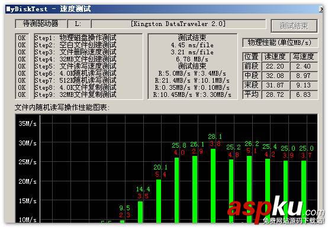Select Step7 512K随机读写测试 row
328x228 pixels.
pos(75,80)
